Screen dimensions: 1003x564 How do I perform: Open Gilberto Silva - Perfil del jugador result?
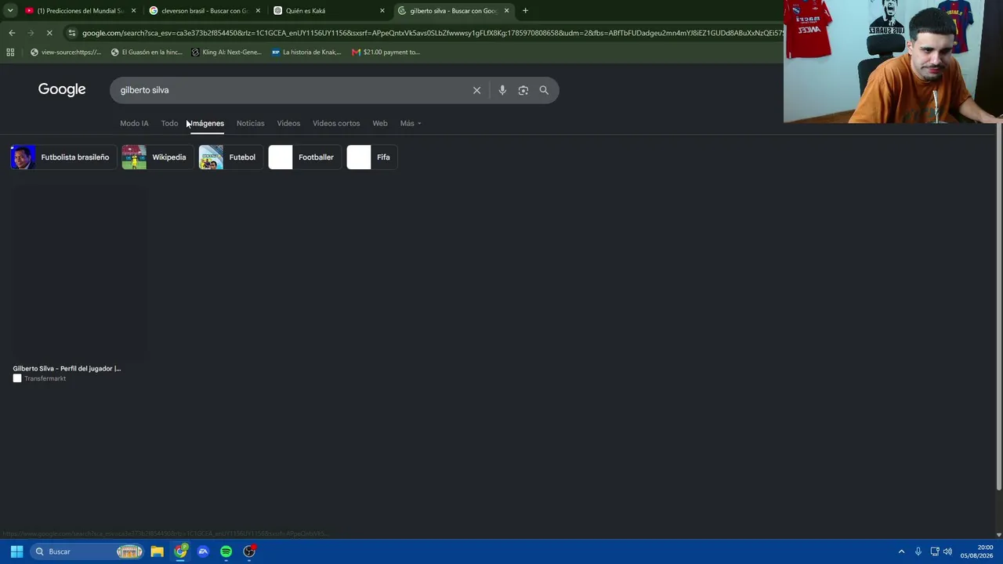click(67, 368)
